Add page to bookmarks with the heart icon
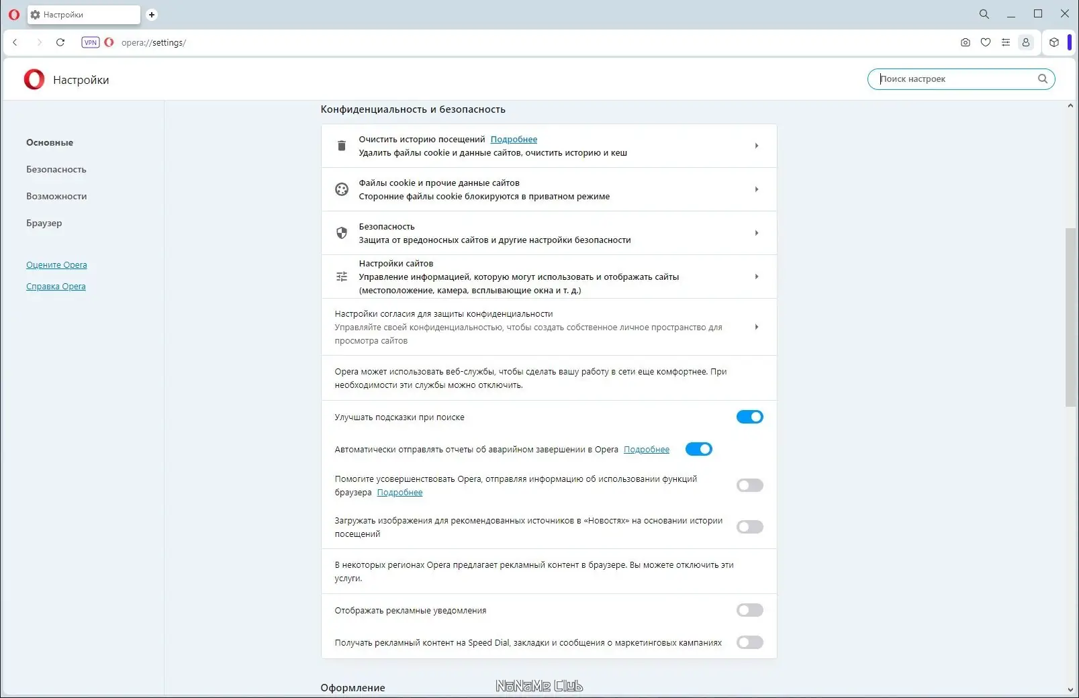 point(986,42)
